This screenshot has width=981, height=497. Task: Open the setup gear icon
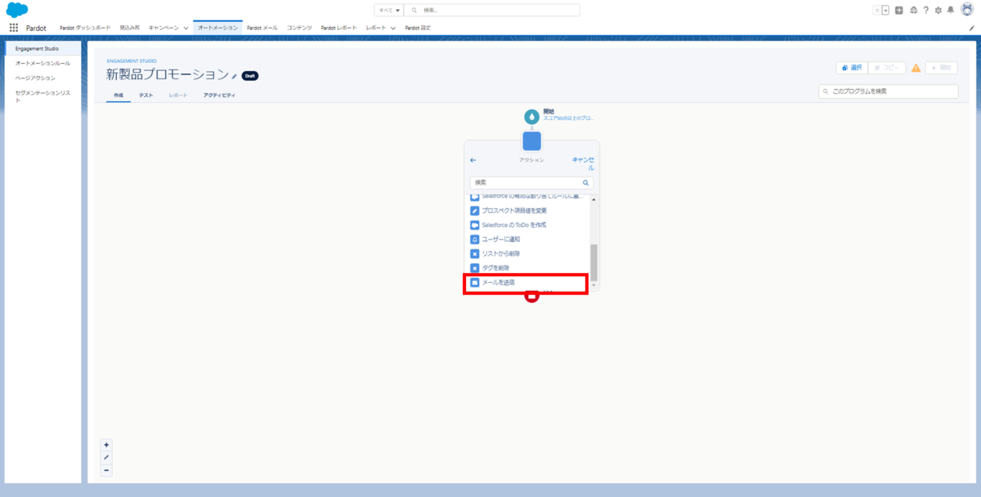coord(938,10)
